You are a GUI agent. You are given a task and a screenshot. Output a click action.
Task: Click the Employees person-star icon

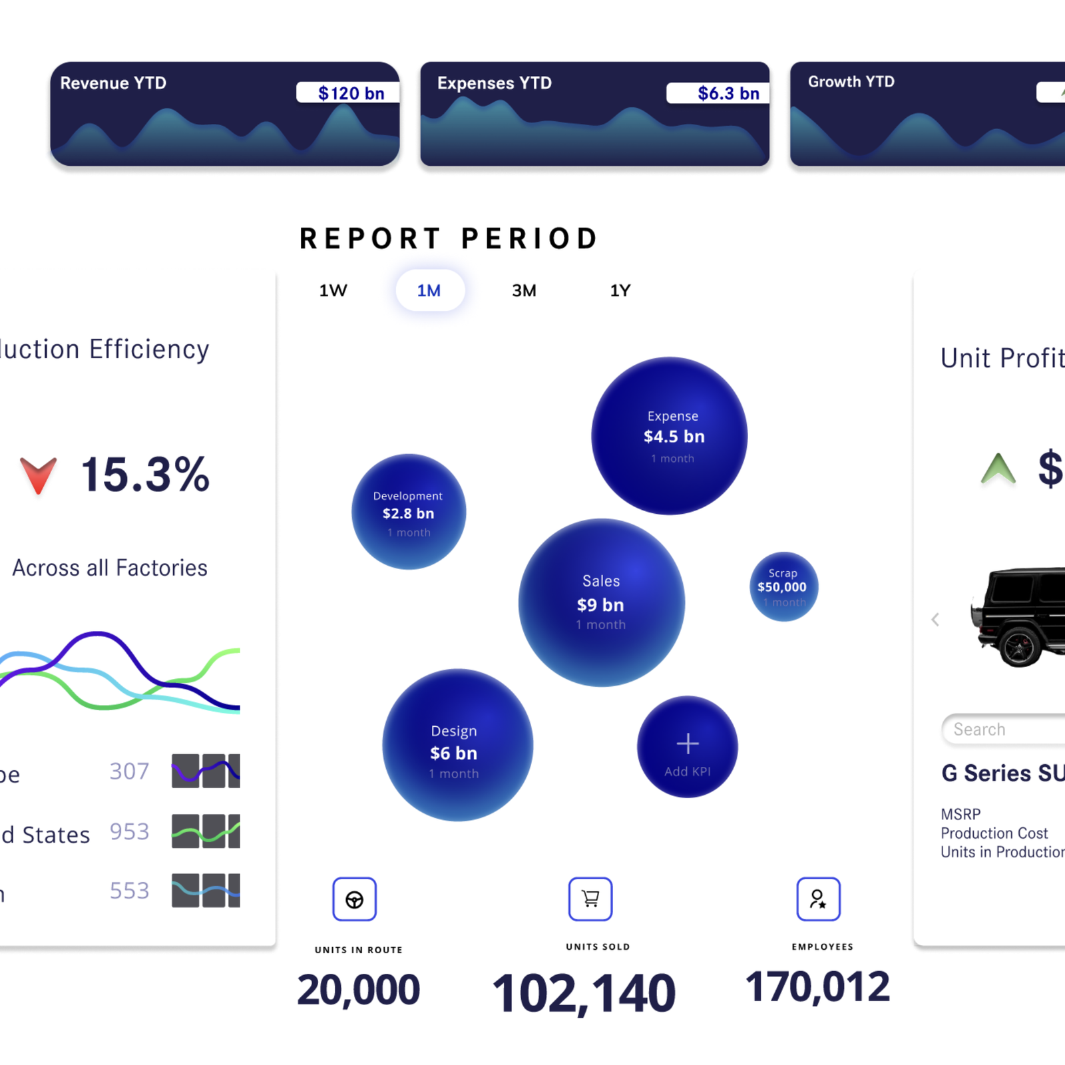[818, 899]
